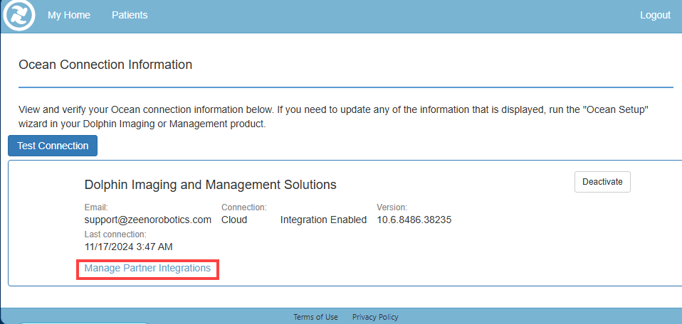Click the Last connection field label

[115, 234]
